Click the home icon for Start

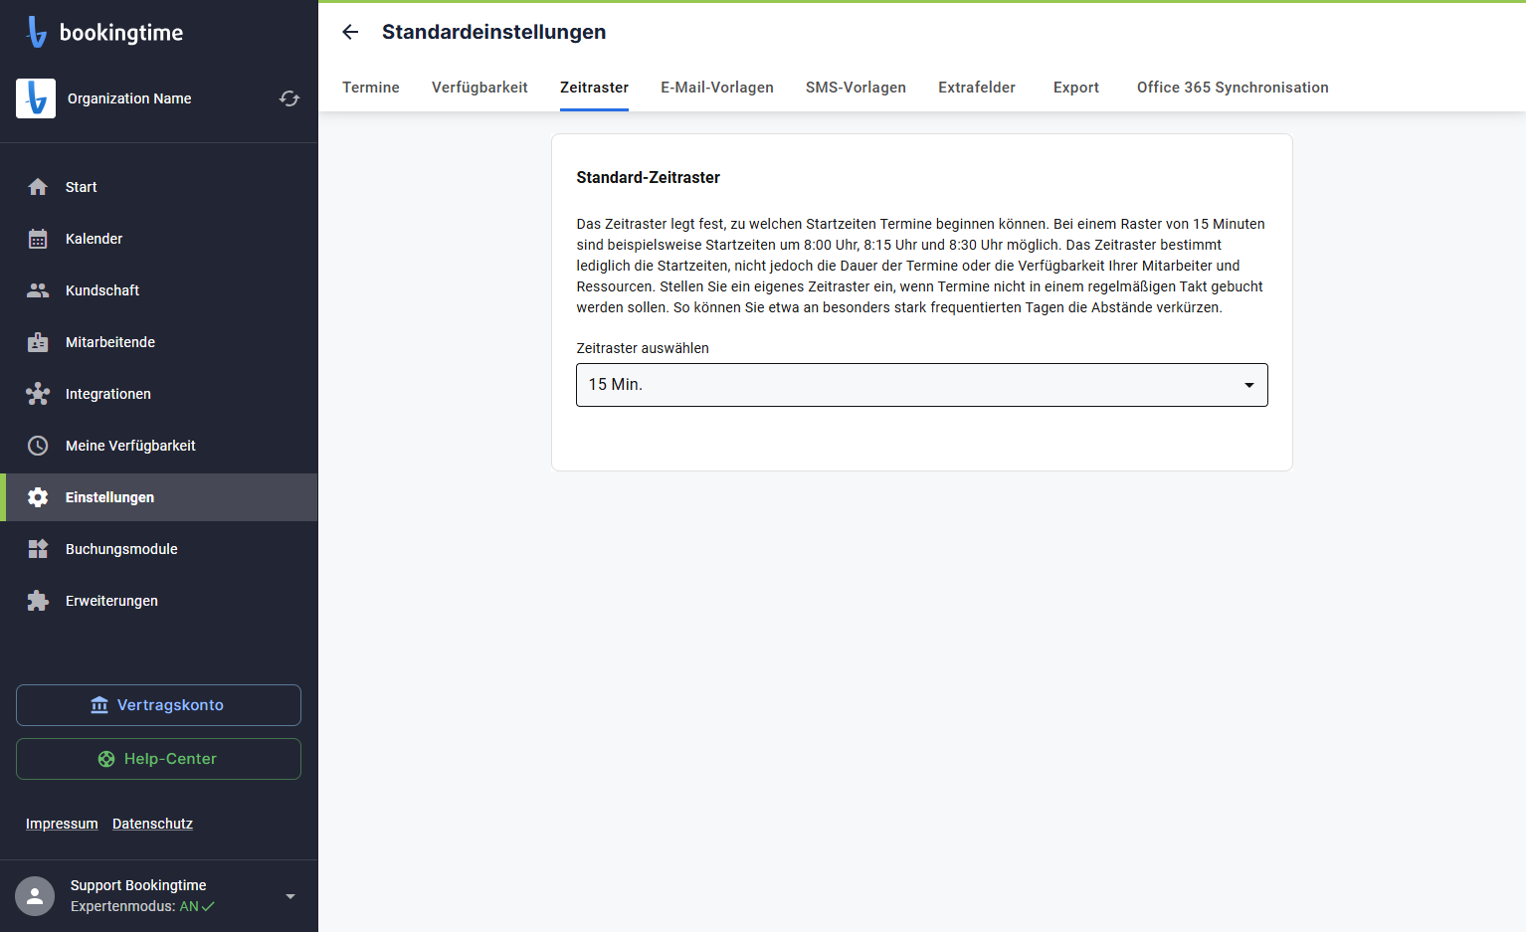pos(38,187)
